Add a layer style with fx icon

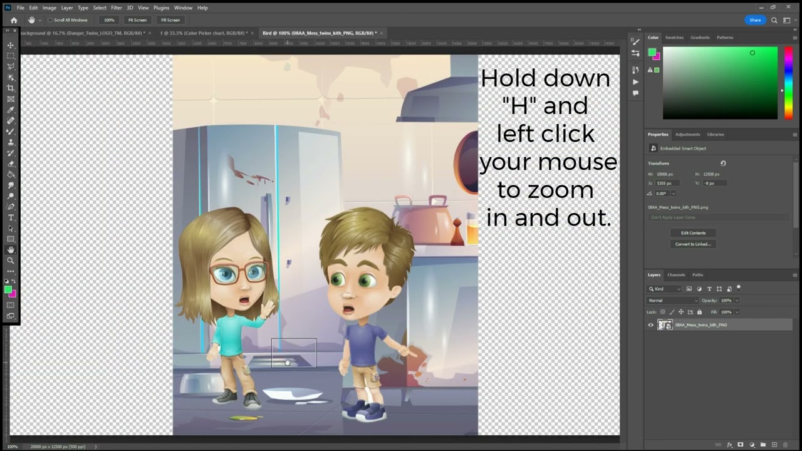(730, 445)
